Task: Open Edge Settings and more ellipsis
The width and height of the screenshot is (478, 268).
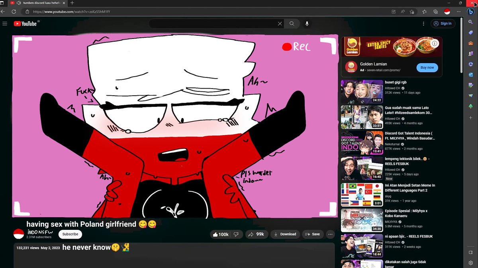Action: tap(459, 12)
